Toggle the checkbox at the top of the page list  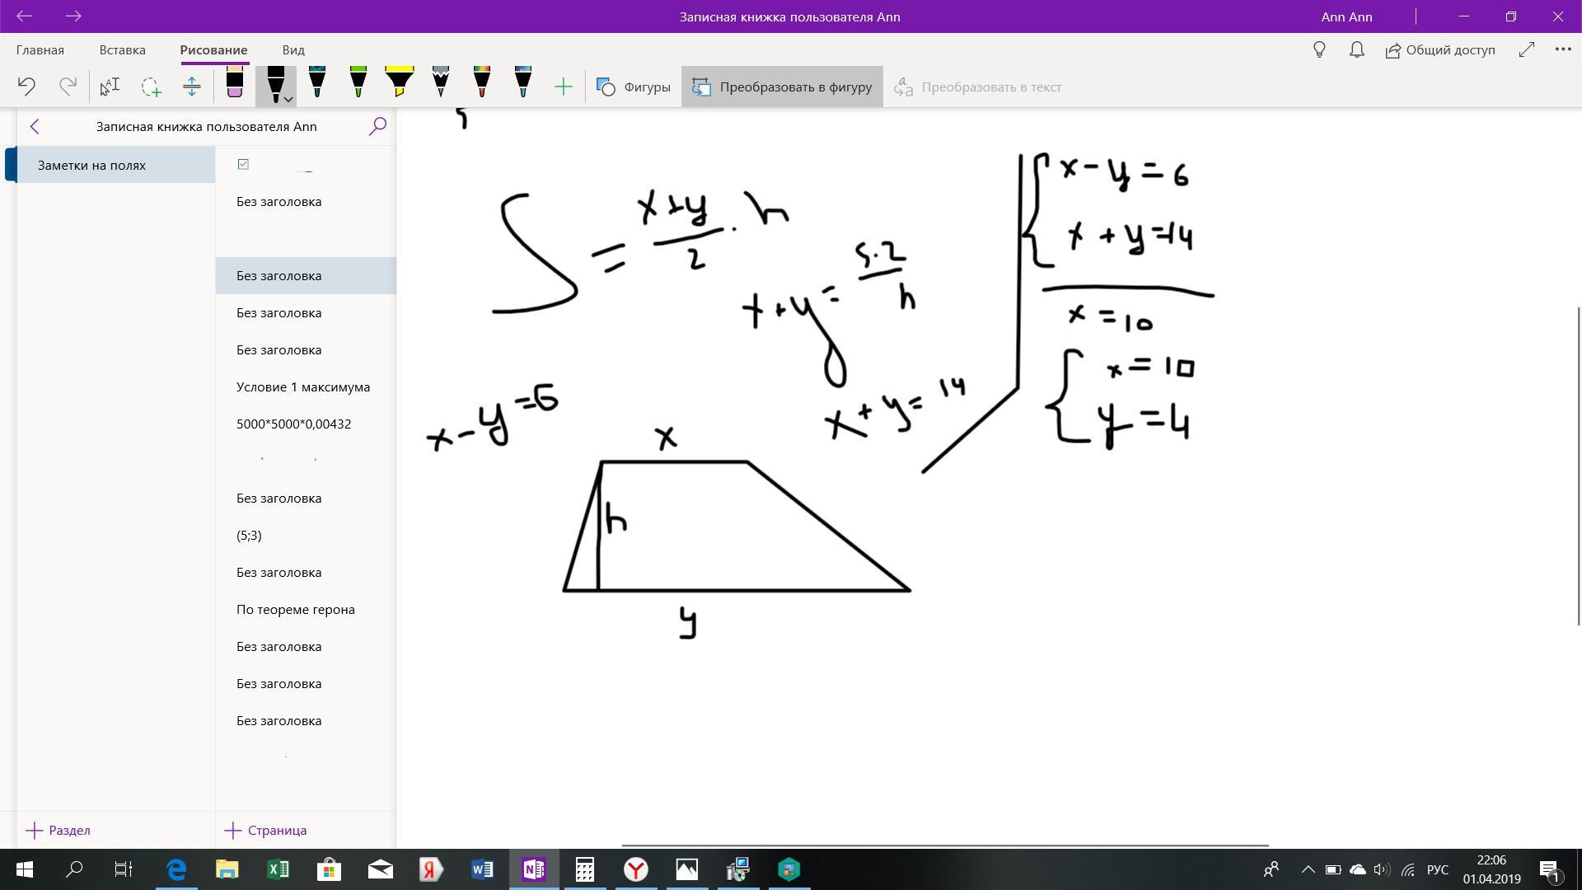(243, 164)
